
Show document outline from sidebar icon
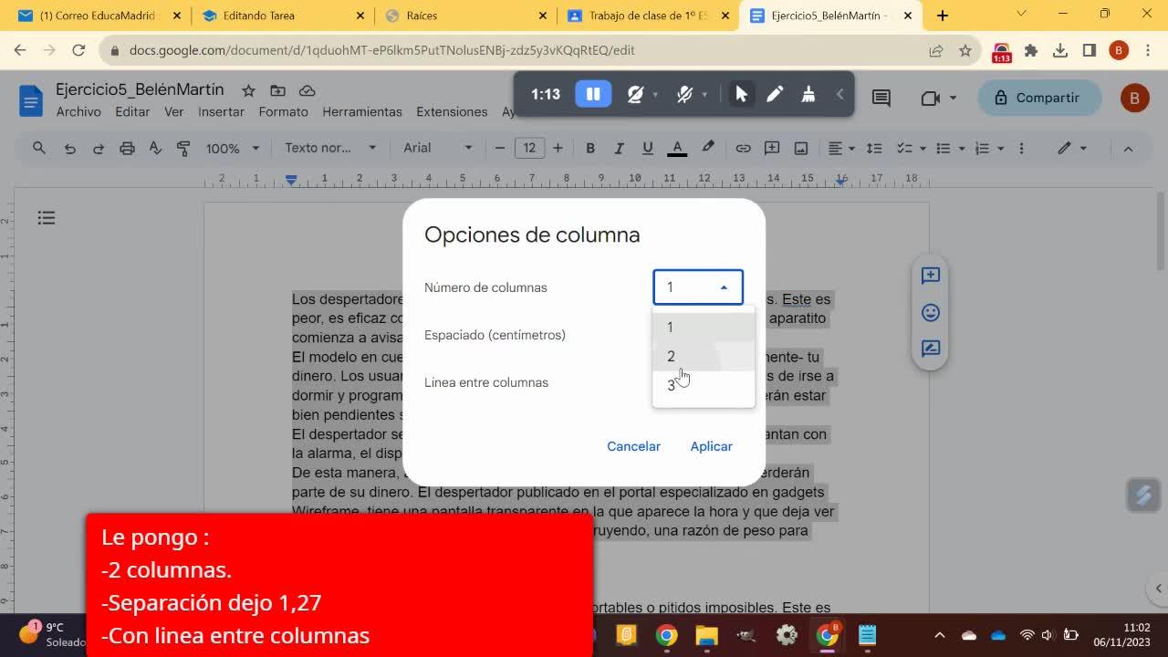[47, 217]
